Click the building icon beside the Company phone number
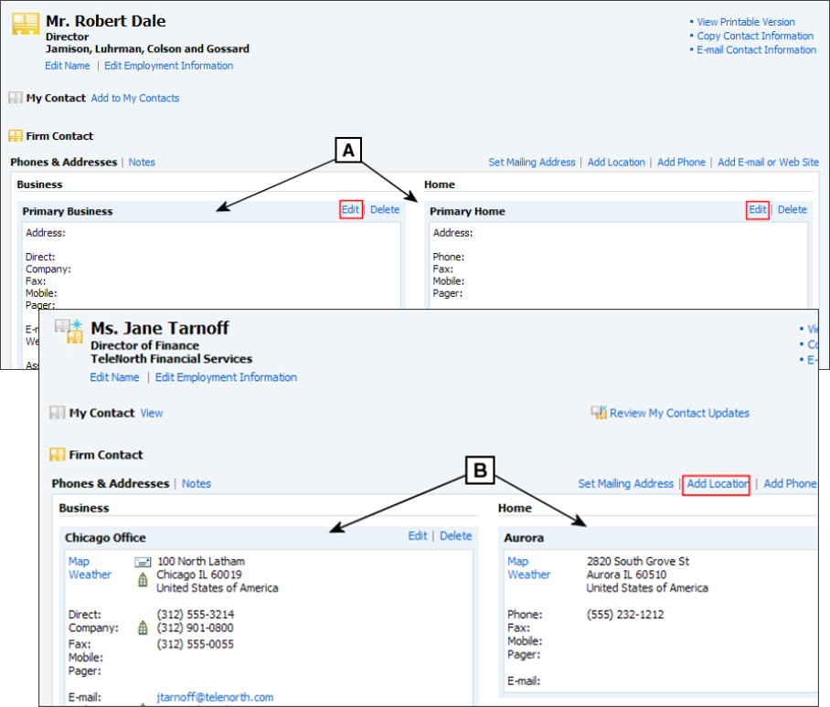 pyautogui.click(x=143, y=628)
